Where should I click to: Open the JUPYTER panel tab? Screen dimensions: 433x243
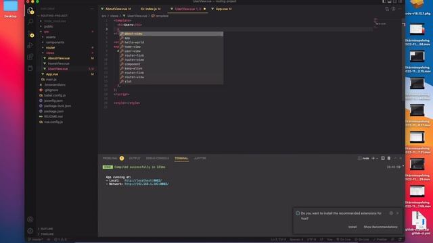[x=200, y=158]
